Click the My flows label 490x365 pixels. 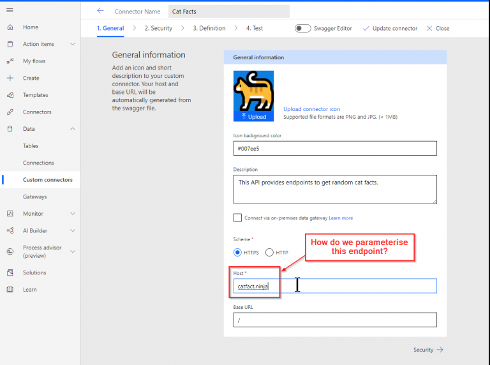[x=34, y=61]
